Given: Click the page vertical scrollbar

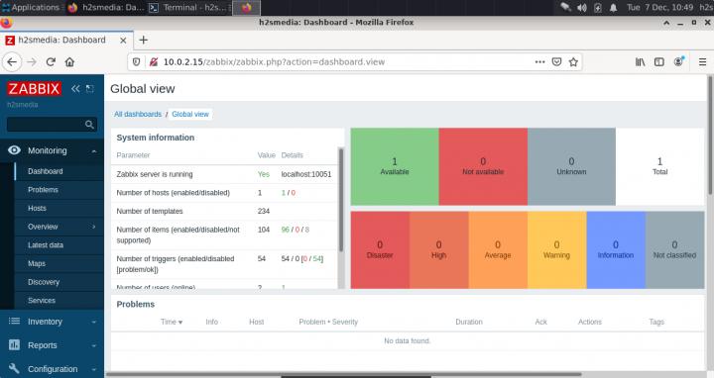Looking at the screenshot, I should (x=710, y=137).
